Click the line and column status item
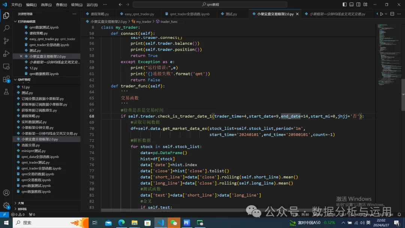Image resolution: width=405 pixels, height=228 pixels. tap(300, 214)
